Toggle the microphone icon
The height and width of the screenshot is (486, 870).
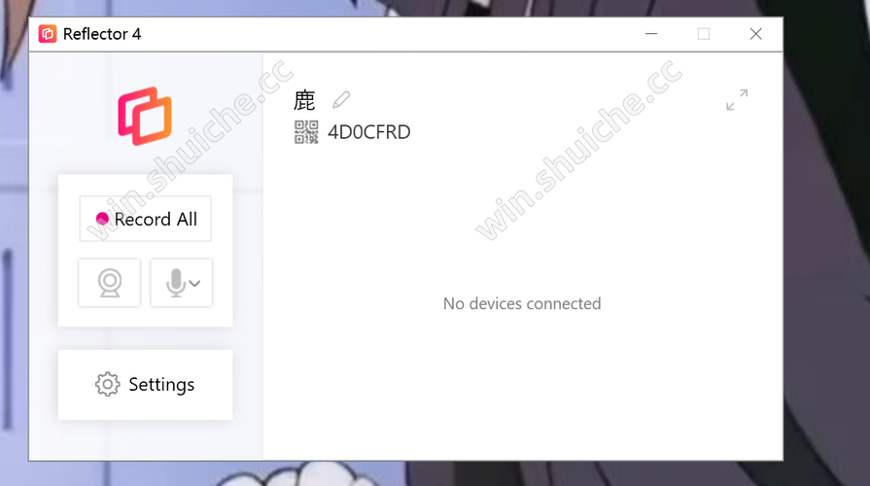coord(175,283)
